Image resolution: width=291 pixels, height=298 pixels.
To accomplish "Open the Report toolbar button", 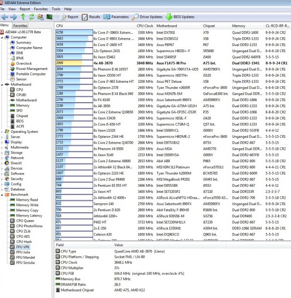I will (x=69, y=17).
